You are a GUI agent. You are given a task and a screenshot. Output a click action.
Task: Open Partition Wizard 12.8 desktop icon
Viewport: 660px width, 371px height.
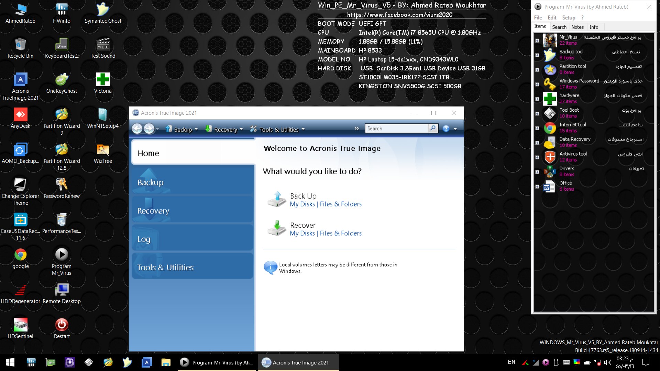coord(62,157)
